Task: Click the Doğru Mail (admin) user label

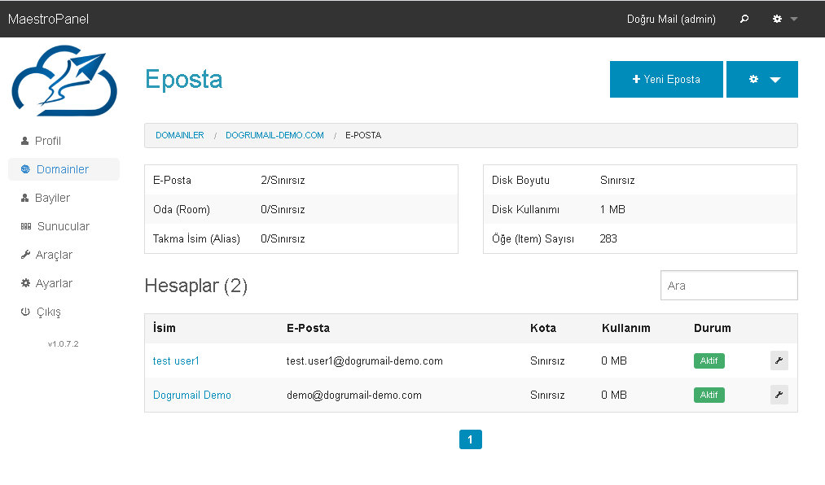Action: 671,19
